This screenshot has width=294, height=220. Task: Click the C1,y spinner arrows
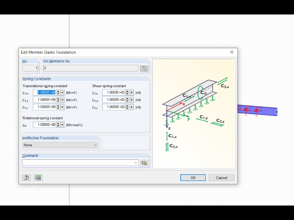pyautogui.click(x=58, y=100)
